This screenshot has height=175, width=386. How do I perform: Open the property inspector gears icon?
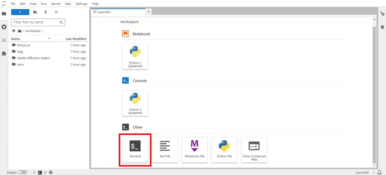(x=382, y=14)
